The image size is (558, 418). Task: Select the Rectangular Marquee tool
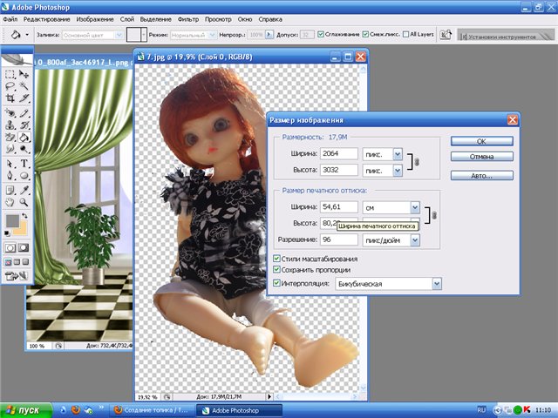tap(10, 75)
